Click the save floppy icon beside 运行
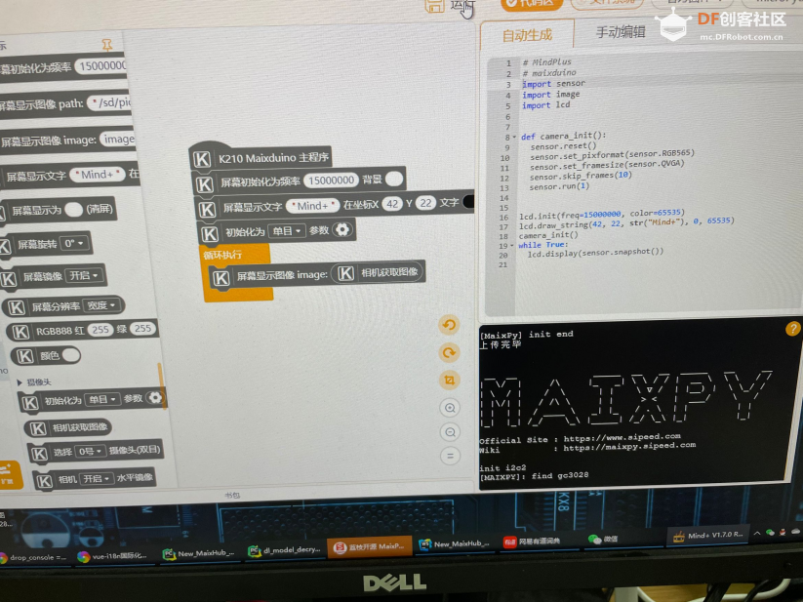The image size is (803, 602). point(434,6)
